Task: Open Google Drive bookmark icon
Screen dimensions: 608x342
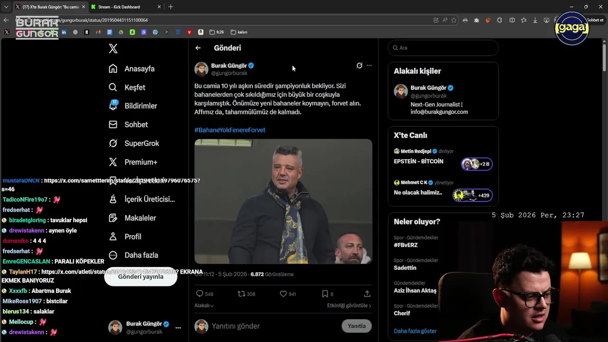Action: (121, 32)
